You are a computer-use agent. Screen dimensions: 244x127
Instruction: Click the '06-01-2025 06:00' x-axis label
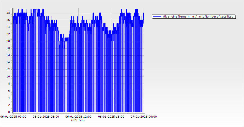[x=46, y=117]
